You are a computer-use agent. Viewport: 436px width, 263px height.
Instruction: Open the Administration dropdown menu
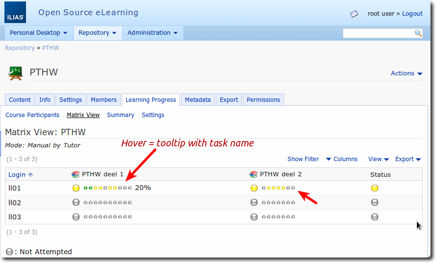153,33
